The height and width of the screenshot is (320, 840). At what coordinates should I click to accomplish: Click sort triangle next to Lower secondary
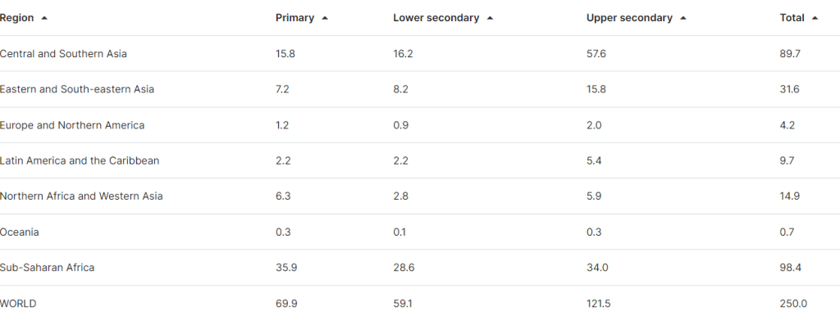click(490, 18)
